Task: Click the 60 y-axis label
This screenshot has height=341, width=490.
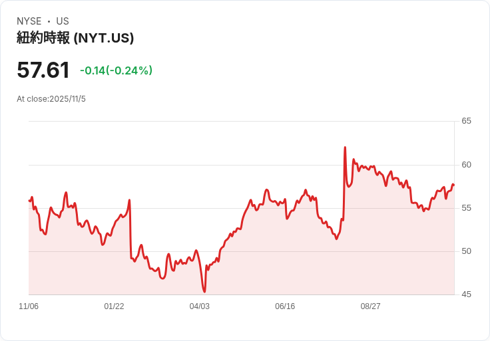Action: (466, 165)
